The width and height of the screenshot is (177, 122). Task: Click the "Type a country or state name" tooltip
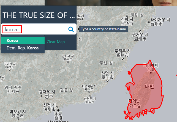click(103, 29)
